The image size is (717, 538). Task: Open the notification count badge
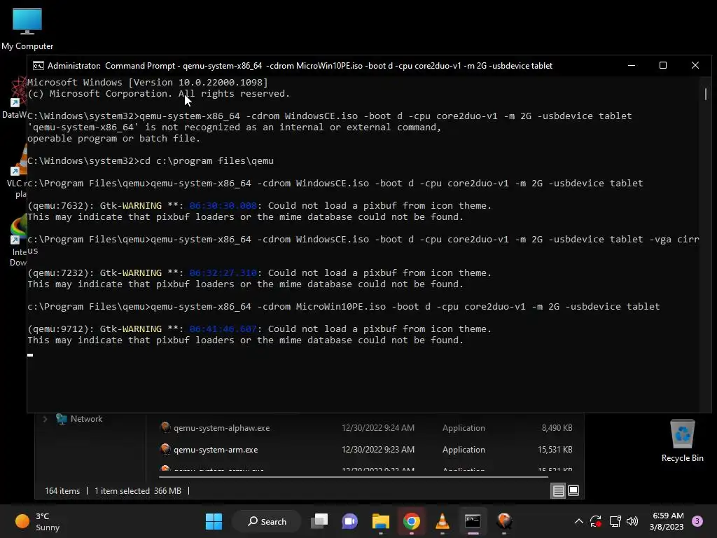pos(697,521)
